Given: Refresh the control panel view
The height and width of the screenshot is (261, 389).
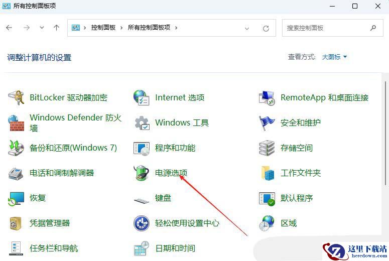Looking at the screenshot, I should 266,28.
